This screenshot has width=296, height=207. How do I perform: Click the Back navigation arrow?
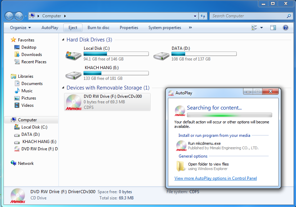[x=9, y=16]
